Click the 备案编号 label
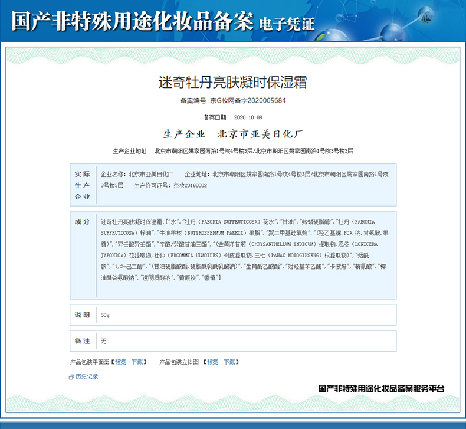The height and width of the screenshot is (429, 466). tap(193, 101)
